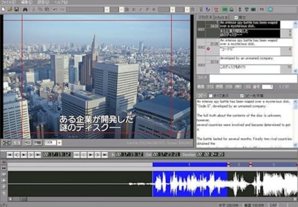Jump to end in first transport group
The width and height of the screenshot is (298, 207).
pos(38,155)
